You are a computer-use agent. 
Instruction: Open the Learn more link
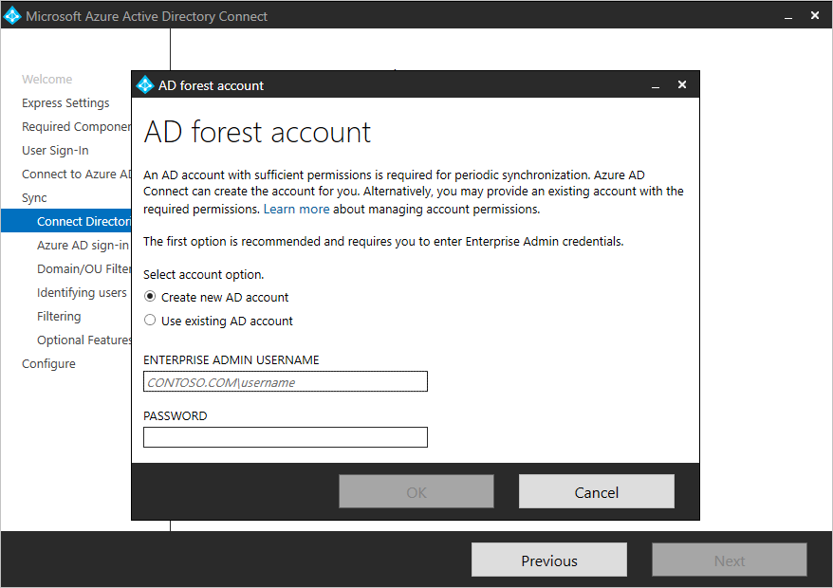point(297,209)
